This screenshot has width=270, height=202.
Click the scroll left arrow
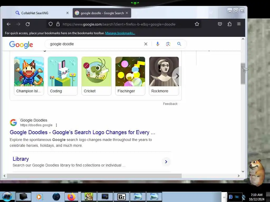(4, 176)
